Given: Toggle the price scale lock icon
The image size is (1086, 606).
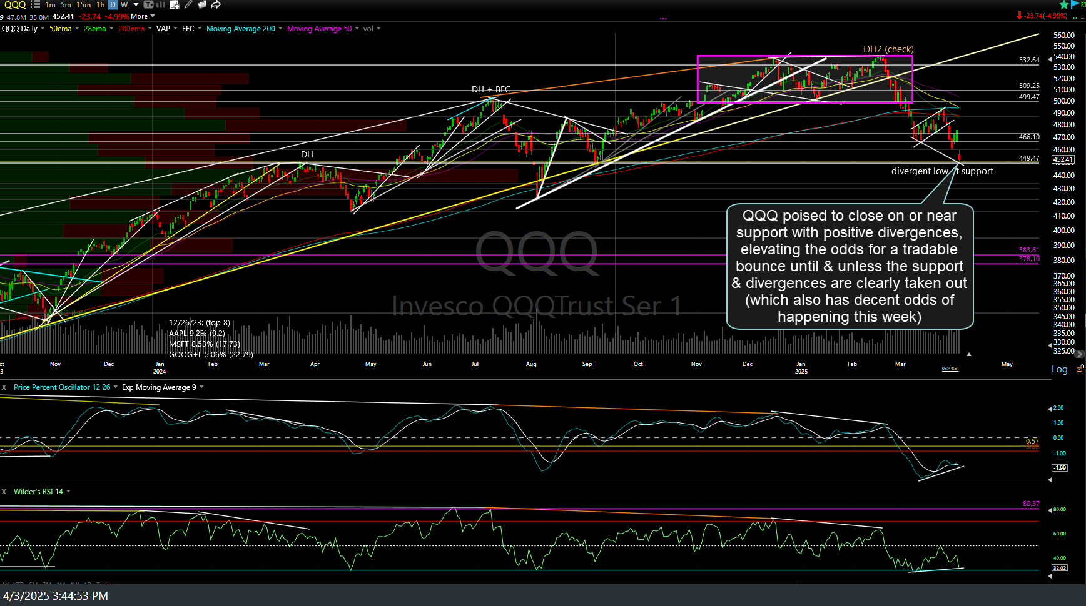Looking at the screenshot, I should [x=1079, y=369].
